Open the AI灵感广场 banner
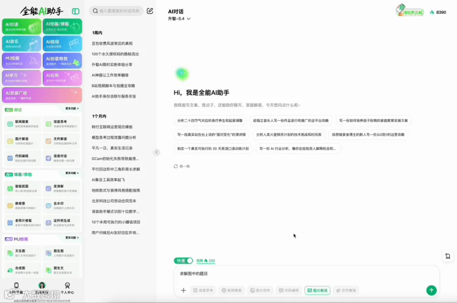457x303 pixels. [42, 95]
